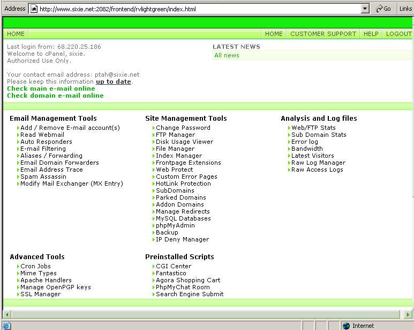This screenshot has width=414, height=330.
Task: Click the IE icon in the status bar
Action: [x=6, y=326]
